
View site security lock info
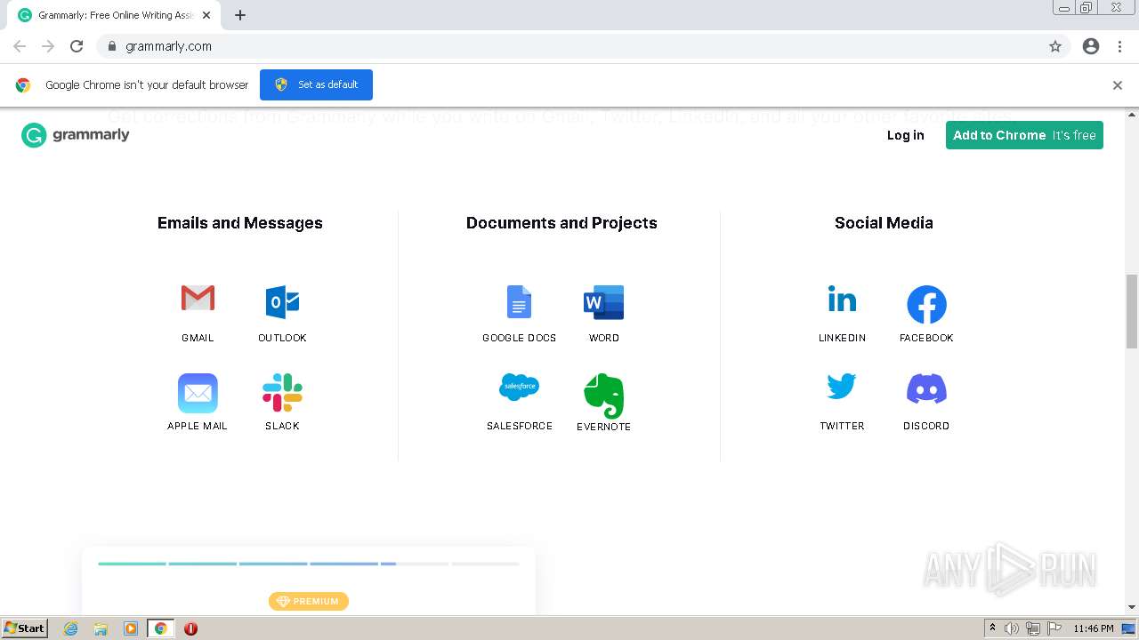point(111,46)
